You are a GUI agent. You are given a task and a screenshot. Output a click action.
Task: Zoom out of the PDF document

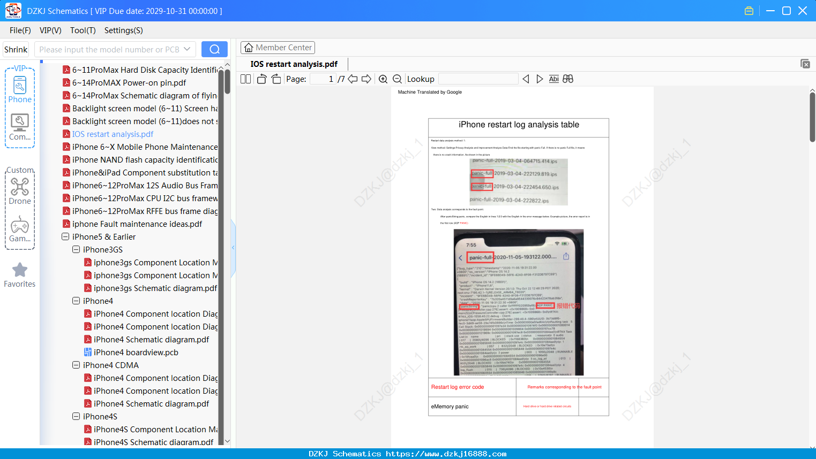[x=398, y=79]
